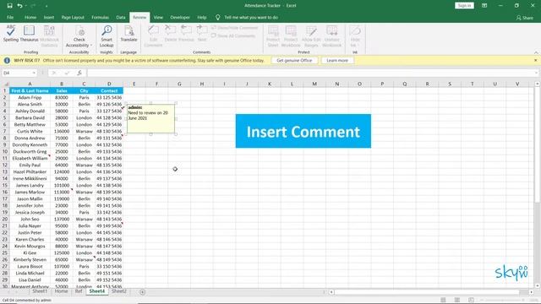Click the Select All corner of the grid

pyautogui.click(x=5, y=84)
